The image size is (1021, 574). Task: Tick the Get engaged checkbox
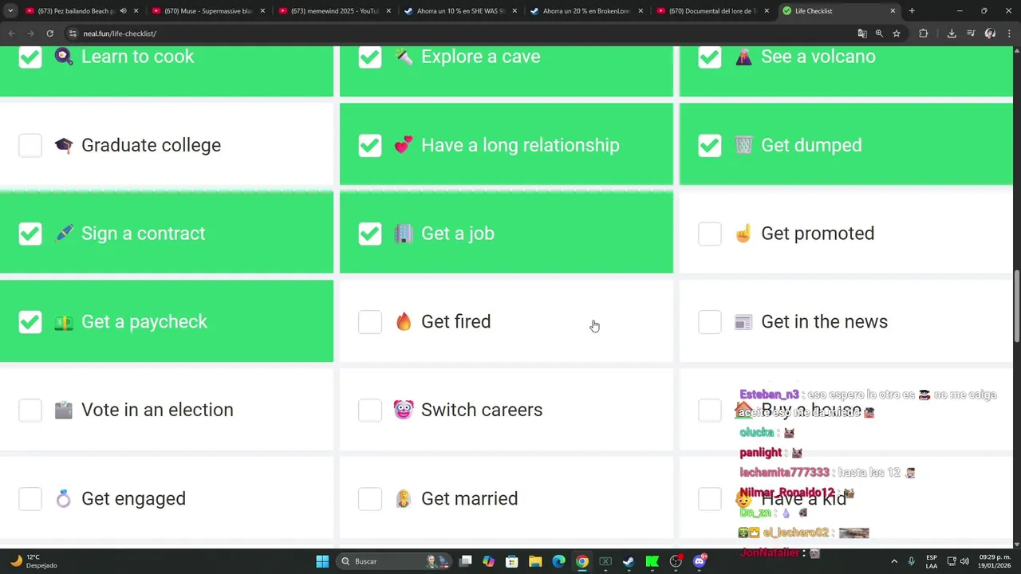(x=30, y=498)
